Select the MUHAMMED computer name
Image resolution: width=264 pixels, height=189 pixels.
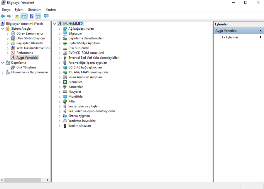pyautogui.click(x=73, y=24)
